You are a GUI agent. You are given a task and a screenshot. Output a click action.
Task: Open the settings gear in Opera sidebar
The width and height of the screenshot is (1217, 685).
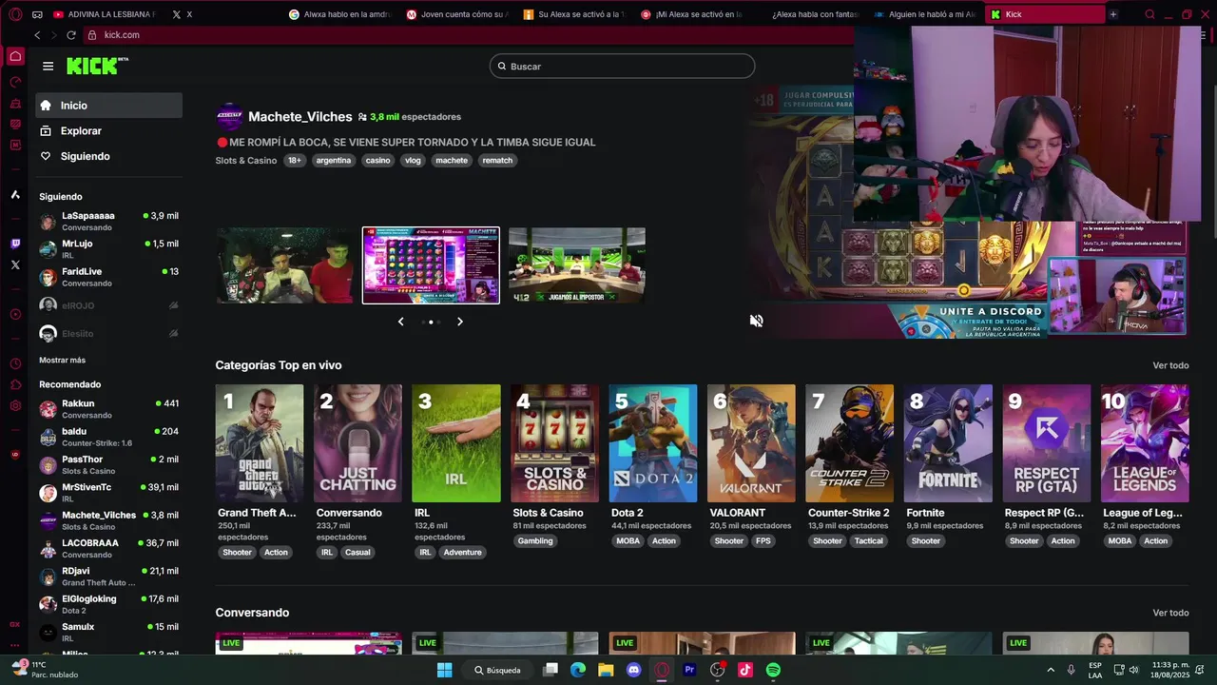[15, 405]
